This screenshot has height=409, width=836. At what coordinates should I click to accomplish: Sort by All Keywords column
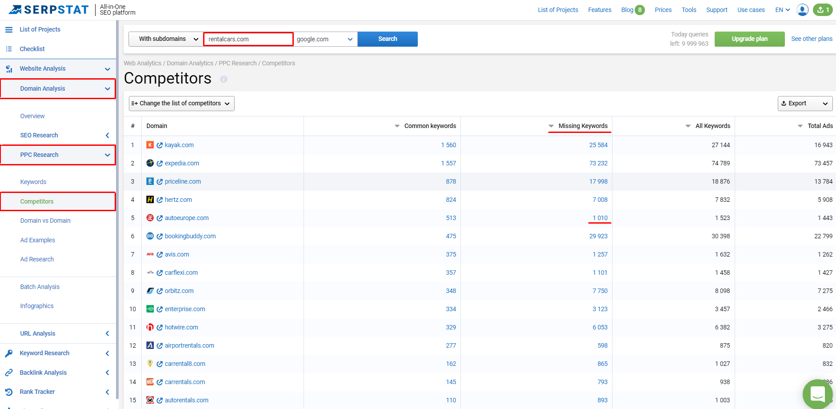pos(708,126)
